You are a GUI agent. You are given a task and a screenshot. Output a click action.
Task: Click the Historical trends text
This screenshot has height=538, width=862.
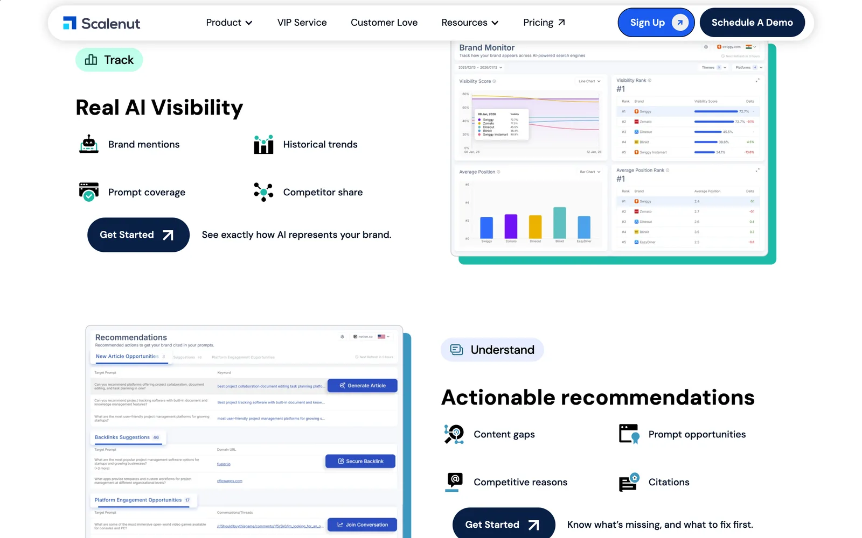pos(320,144)
